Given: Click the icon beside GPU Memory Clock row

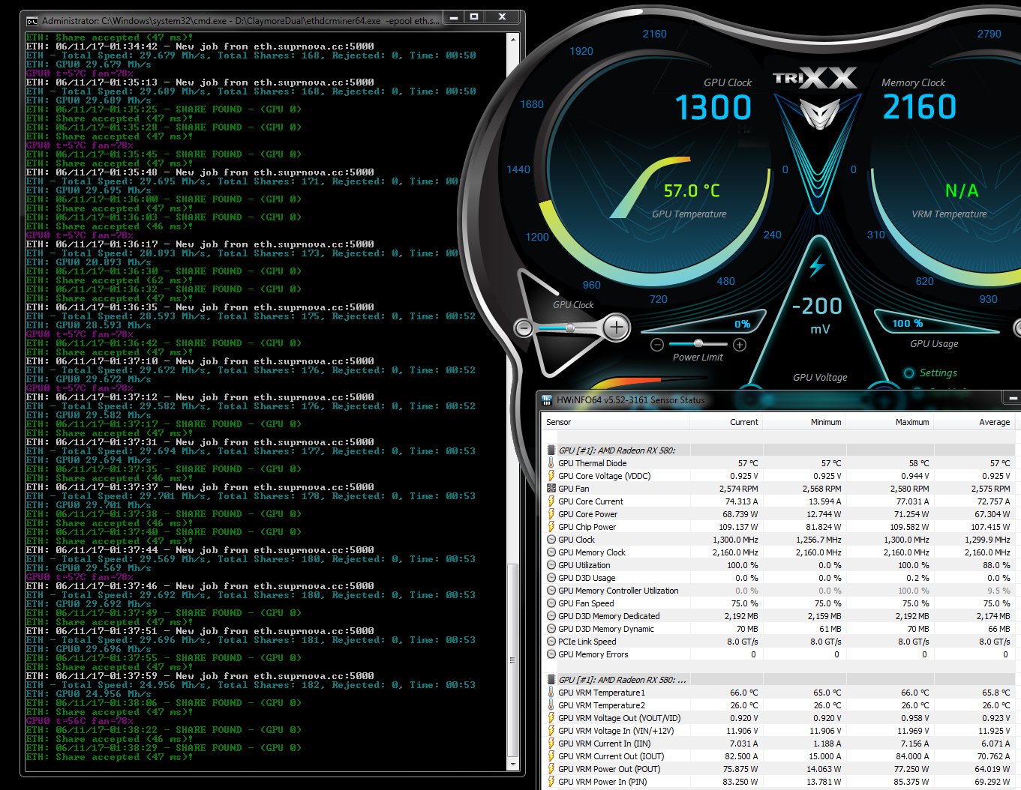Looking at the screenshot, I should [x=551, y=552].
